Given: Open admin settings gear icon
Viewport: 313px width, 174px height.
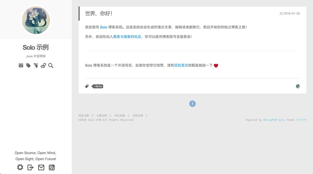Looking at the screenshot, I should [20, 167].
